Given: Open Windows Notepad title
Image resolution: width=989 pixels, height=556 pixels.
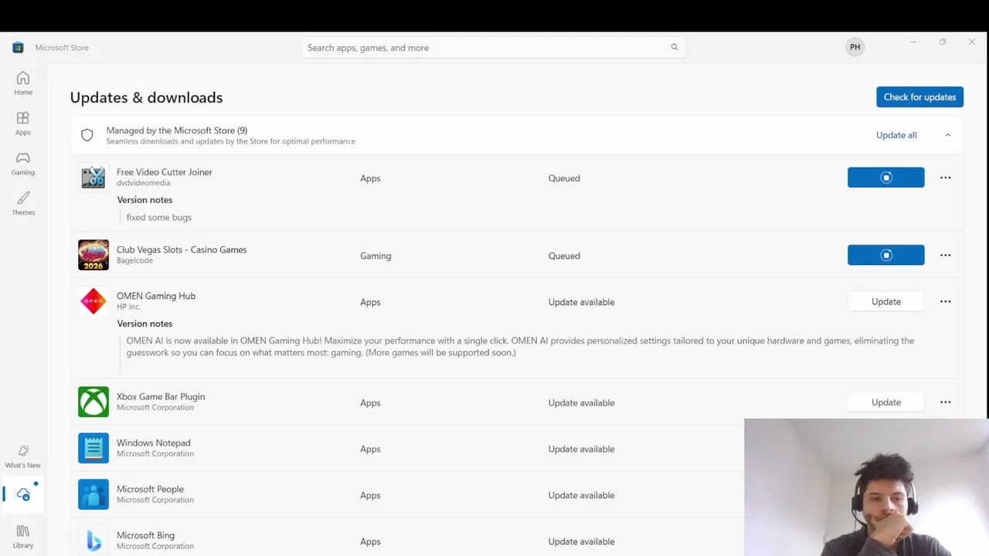Looking at the screenshot, I should click(x=153, y=442).
